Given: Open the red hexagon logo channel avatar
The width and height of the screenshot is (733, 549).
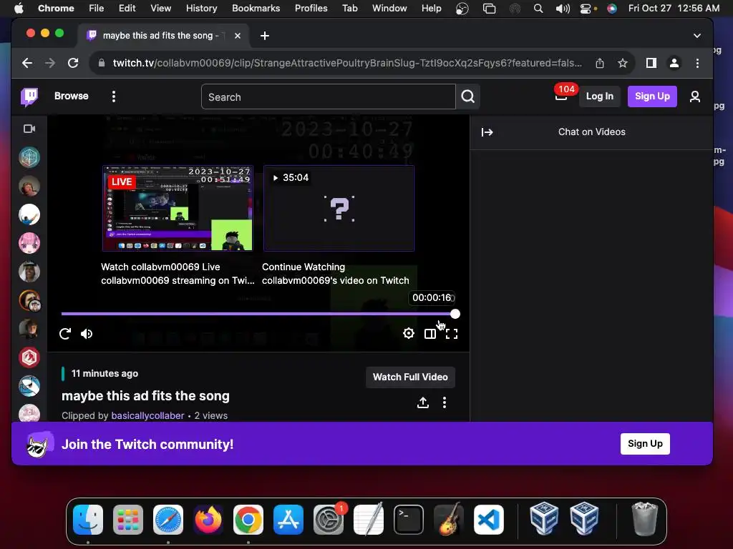Looking at the screenshot, I should pyautogui.click(x=29, y=357).
